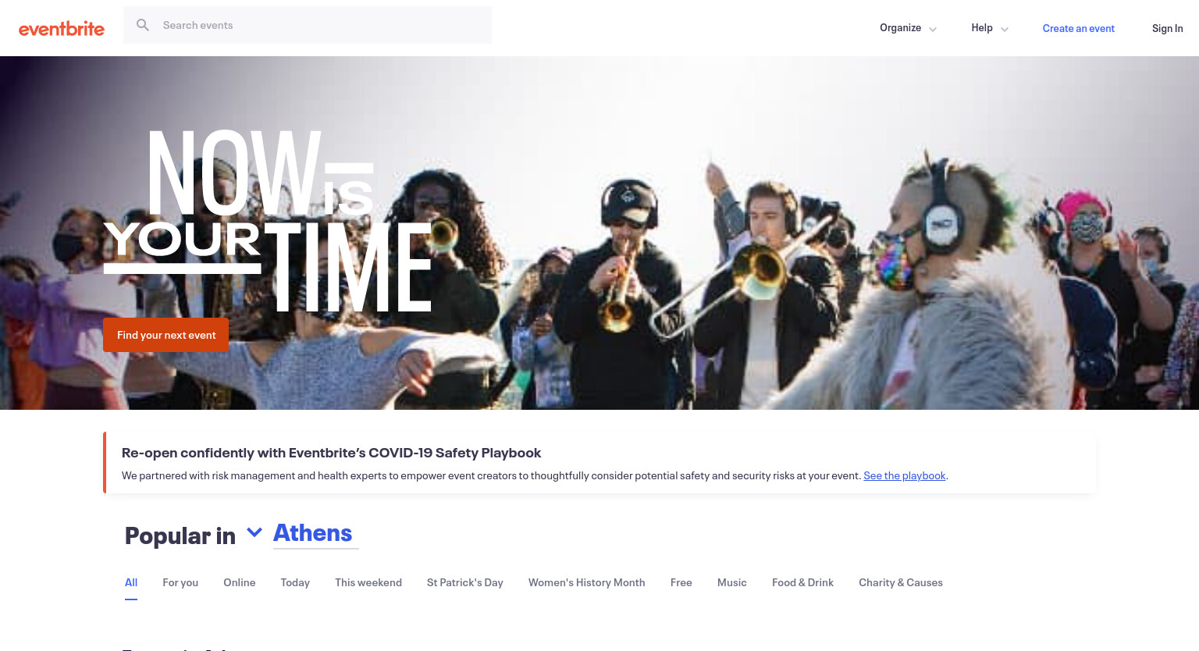Viewport: 1199px width, 651px height.
Task: Select This weekend tab
Action: 368,582
